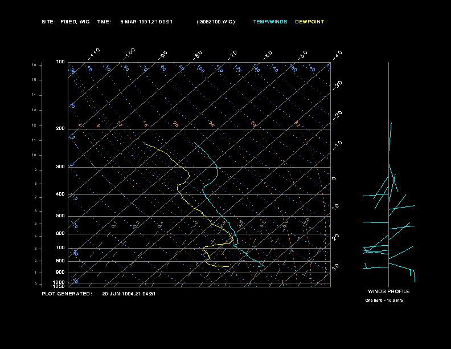Click the "30" temperature label on right edge
The height and width of the screenshot is (349, 451).
pyautogui.click(x=335, y=267)
